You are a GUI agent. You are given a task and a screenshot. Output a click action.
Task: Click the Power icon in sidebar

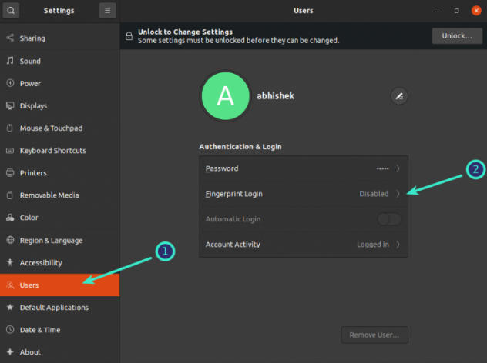pos(10,83)
